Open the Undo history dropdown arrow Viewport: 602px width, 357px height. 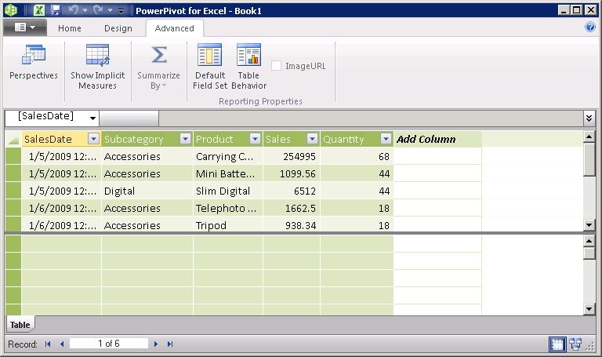[85, 10]
